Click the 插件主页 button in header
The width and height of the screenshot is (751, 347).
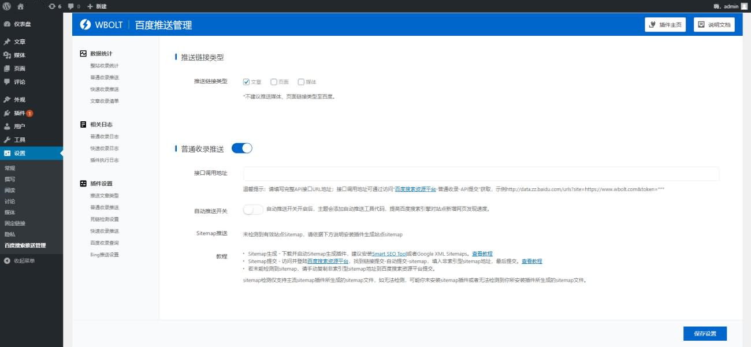666,25
